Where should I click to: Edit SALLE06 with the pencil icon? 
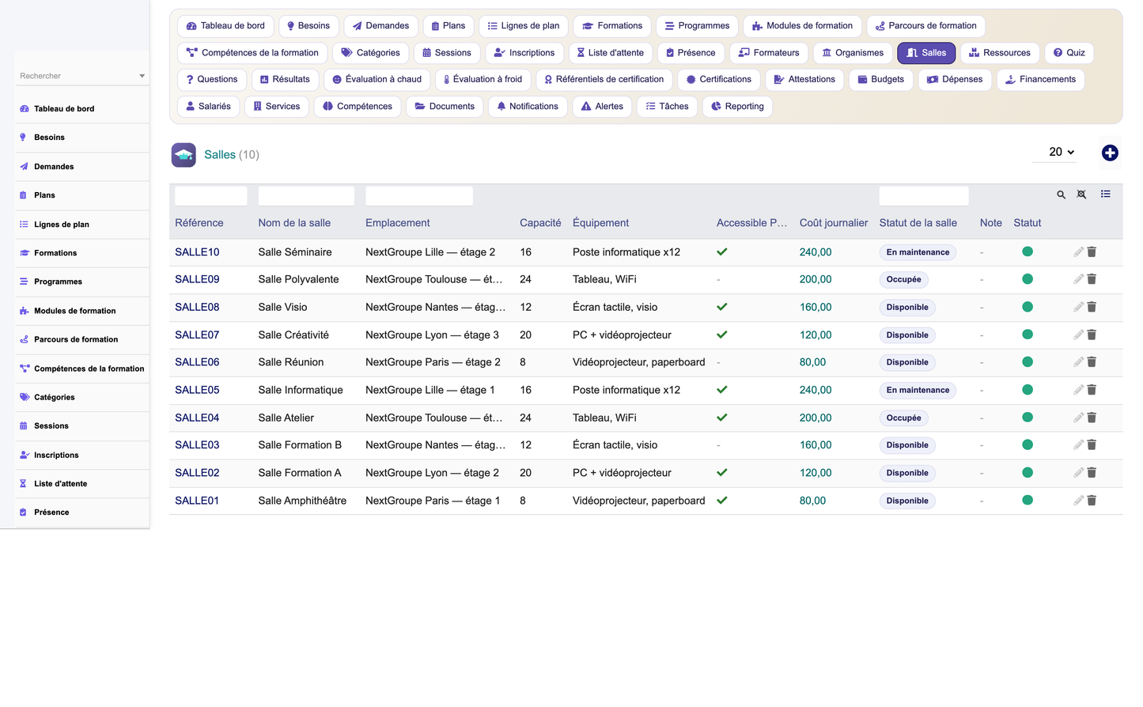(1078, 362)
